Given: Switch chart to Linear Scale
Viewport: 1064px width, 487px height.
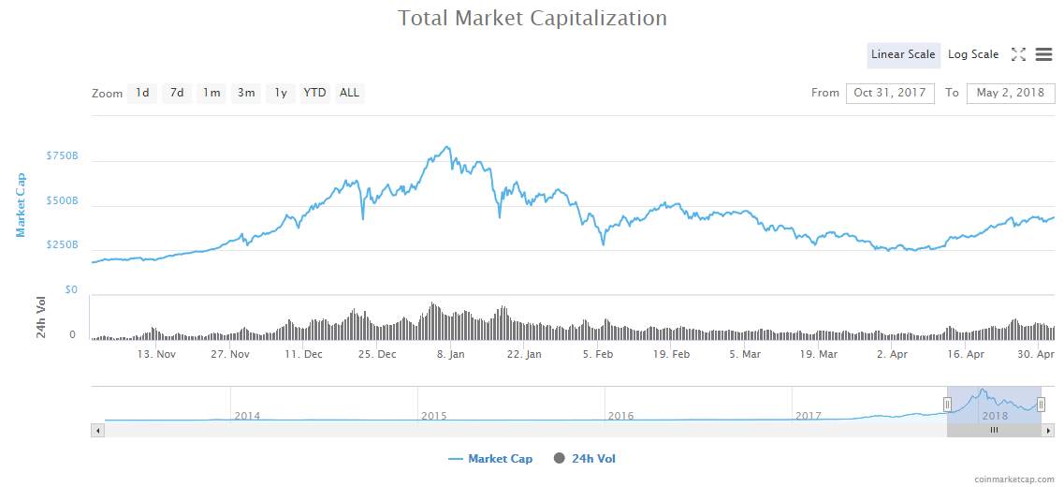Looking at the screenshot, I should coord(904,55).
